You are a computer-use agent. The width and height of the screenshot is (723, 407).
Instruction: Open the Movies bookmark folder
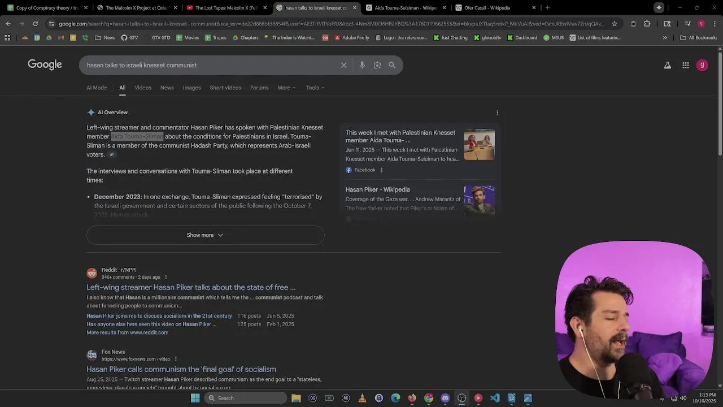point(187,38)
